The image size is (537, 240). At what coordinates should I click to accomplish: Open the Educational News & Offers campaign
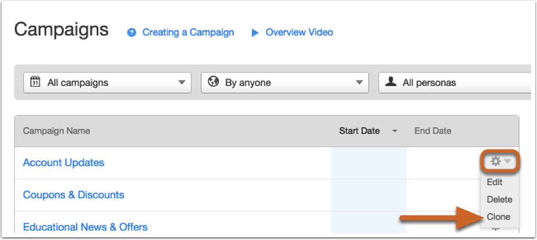point(85,227)
